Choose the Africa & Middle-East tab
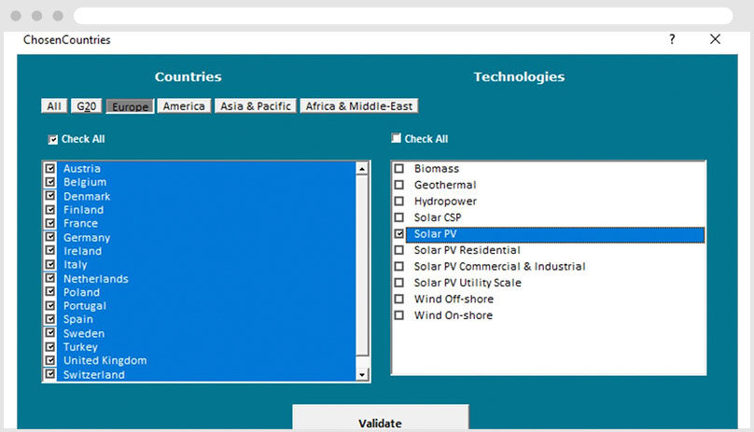The height and width of the screenshot is (432, 754). [x=359, y=106]
